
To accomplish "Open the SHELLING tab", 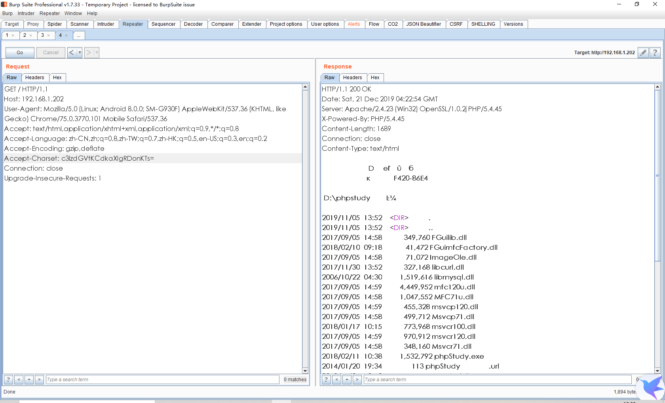I will [x=483, y=24].
